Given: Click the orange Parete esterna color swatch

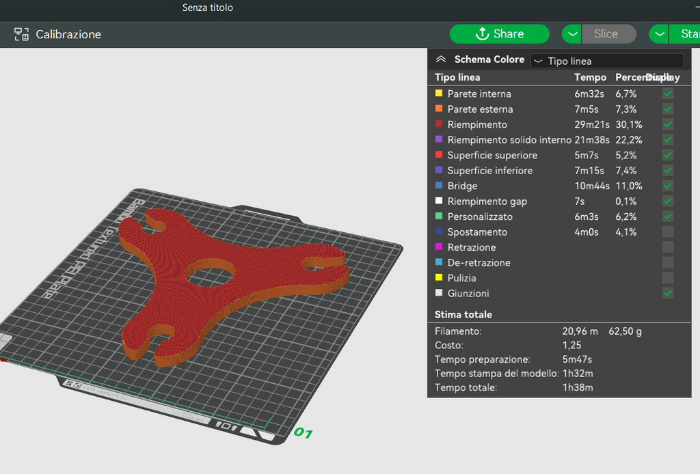Looking at the screenshot, I should pos(439,109).
